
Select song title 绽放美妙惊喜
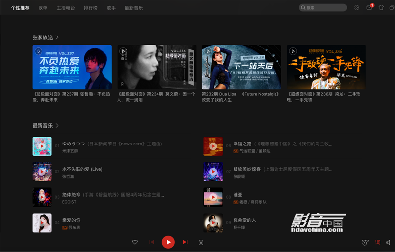[x=247, y=169]
